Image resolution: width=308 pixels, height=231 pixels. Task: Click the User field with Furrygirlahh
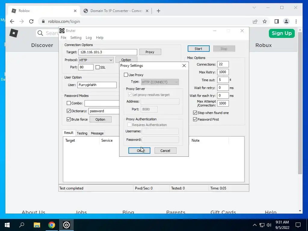[x=97, y=85]
